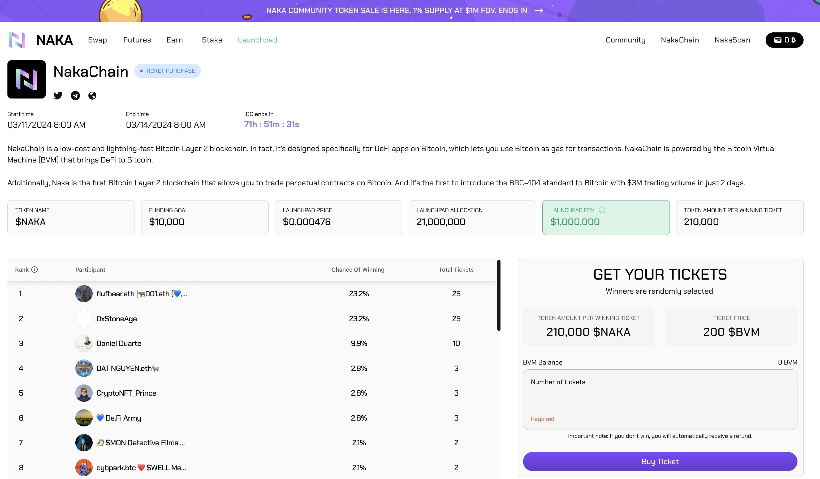Open the Stake navigation item

212,40
